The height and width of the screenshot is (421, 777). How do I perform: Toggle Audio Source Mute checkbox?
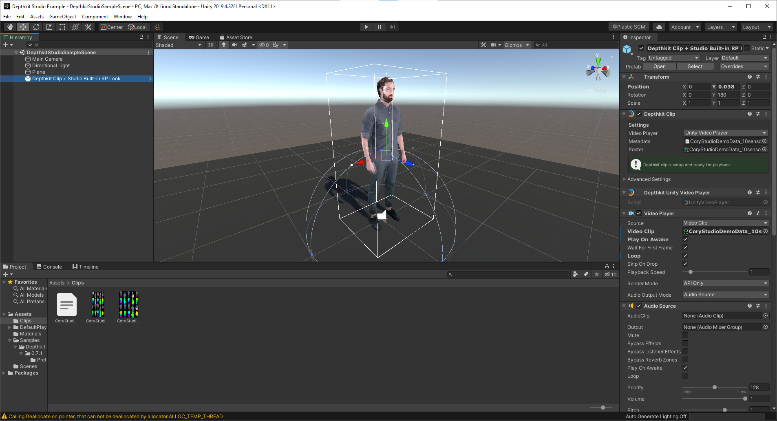pyautogui.click(x=685, y=335)
